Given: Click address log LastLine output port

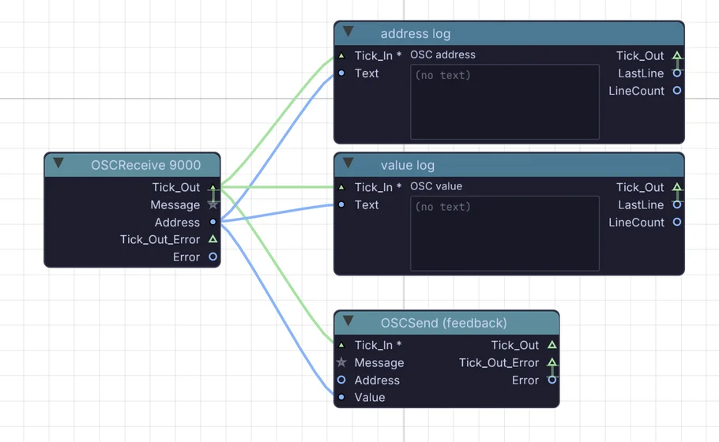Looking at the screenshot, I should click(677, 73).
